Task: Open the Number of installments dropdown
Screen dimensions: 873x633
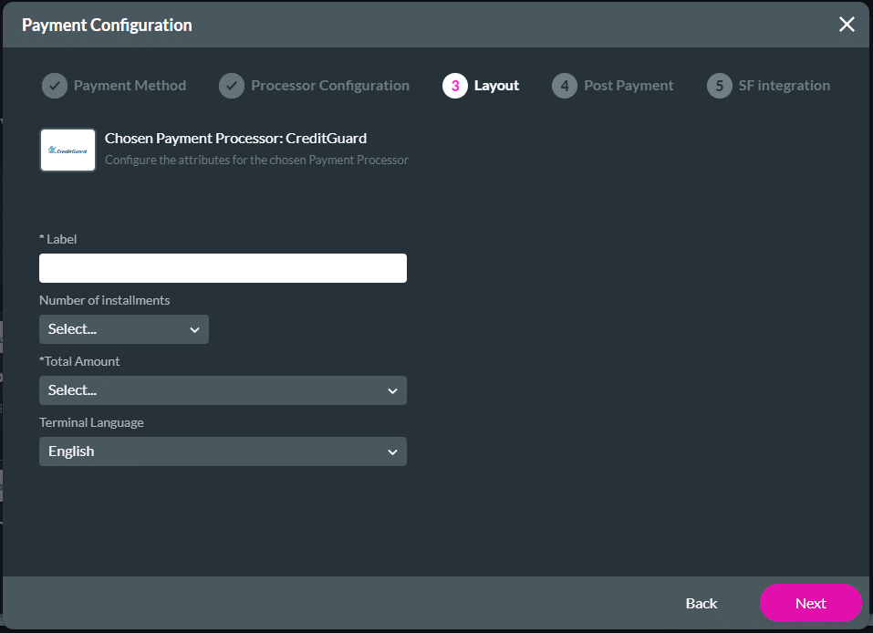Action: point(123,329)
